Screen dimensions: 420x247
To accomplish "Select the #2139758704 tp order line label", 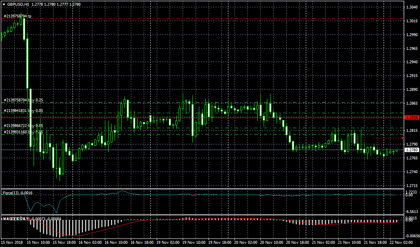I will click(17, 16).
